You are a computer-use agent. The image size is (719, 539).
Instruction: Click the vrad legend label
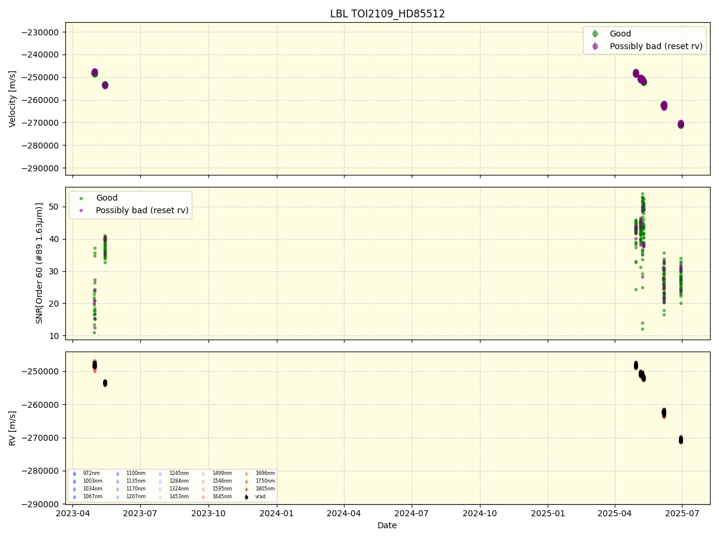[260, 496]
